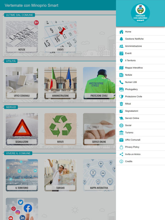Click the Eventi calendar icon in menu
The width and height of the screenshot is (165, 220).
121,53
